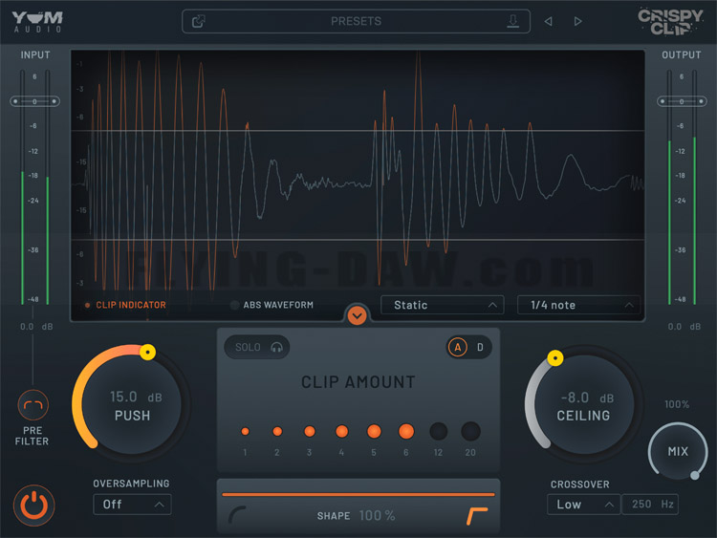The height and width of the screenshot is (538, 717).
Task: Toggle the Pre Filter link icon
Action: point(33,405)
